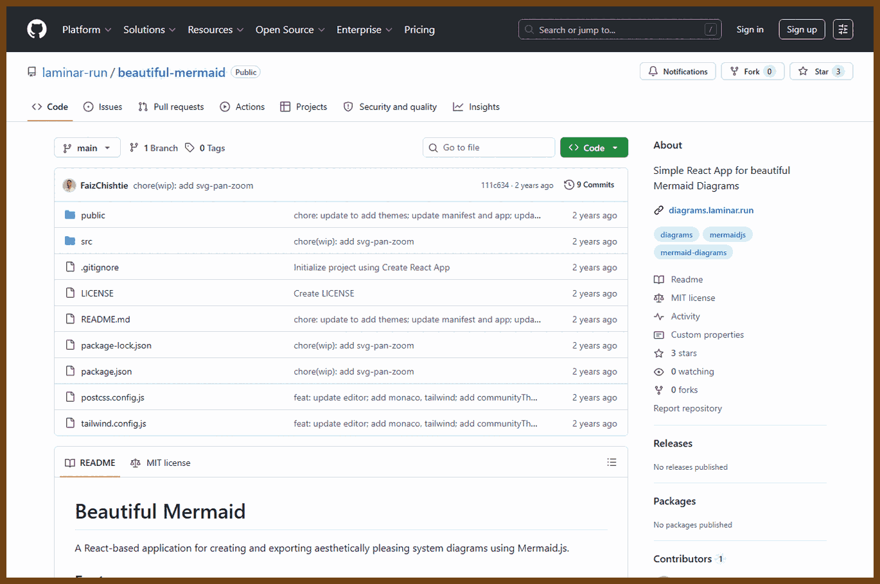
Task: Switch to the Issues tab
Action: click(x=103, y=107)
